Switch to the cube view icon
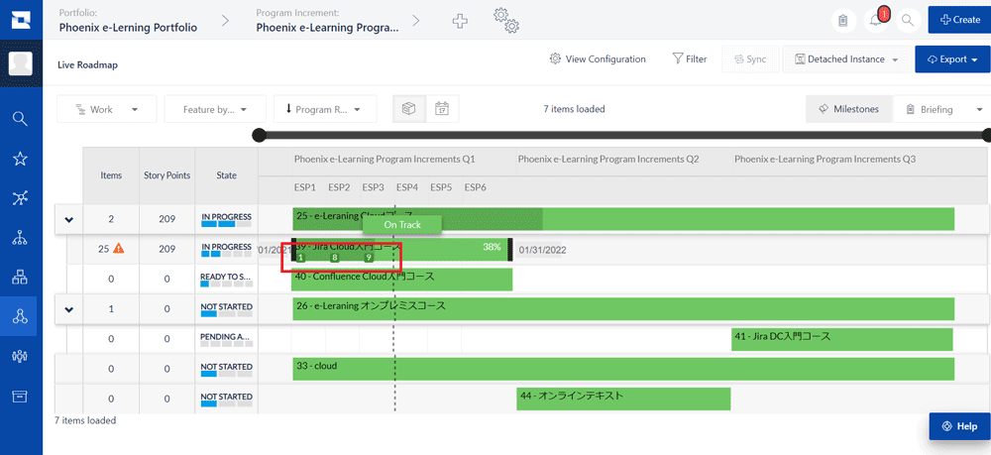The height and width of the screenshot is (455, 991). point(409,109)
